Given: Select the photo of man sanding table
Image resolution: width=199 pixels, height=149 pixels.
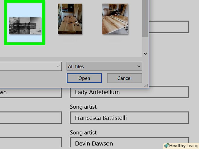Looking at the screenshot, I should (115, 19).
